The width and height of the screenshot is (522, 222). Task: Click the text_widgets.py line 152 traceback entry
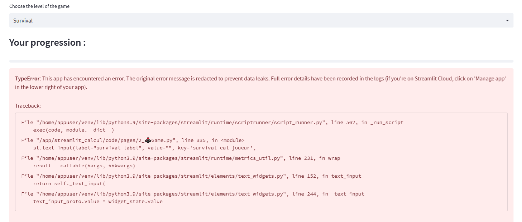(191, 176)
